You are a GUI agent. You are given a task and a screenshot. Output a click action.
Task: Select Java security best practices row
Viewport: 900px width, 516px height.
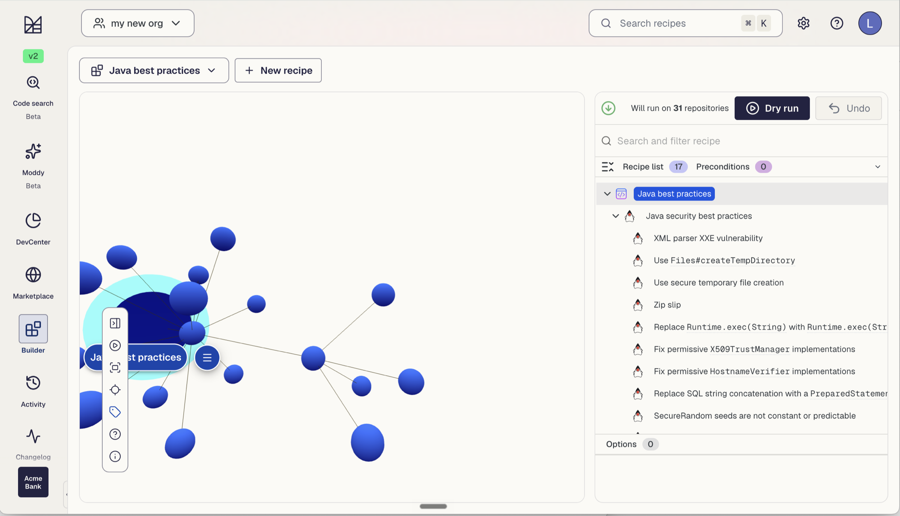click(x=698, y=216)
